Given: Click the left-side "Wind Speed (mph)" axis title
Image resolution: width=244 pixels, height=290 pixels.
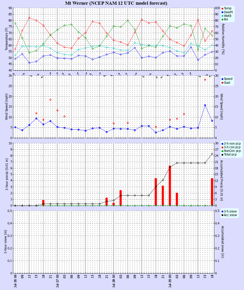Looking at the screenshot, I should point(7,107).
